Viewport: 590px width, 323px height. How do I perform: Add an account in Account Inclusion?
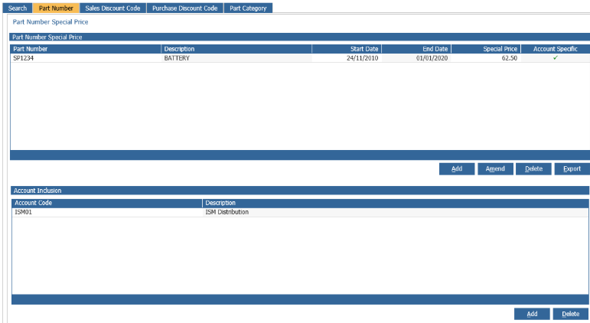point(532,314)
